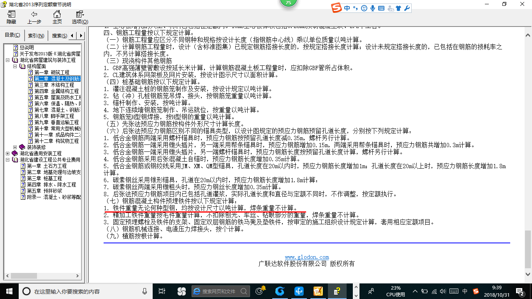Click the 装饰装修 closed book icon

(x=22, y=147)
